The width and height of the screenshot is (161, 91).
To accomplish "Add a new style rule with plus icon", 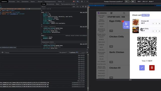I will pyautogui.click(x=80, y=7).
